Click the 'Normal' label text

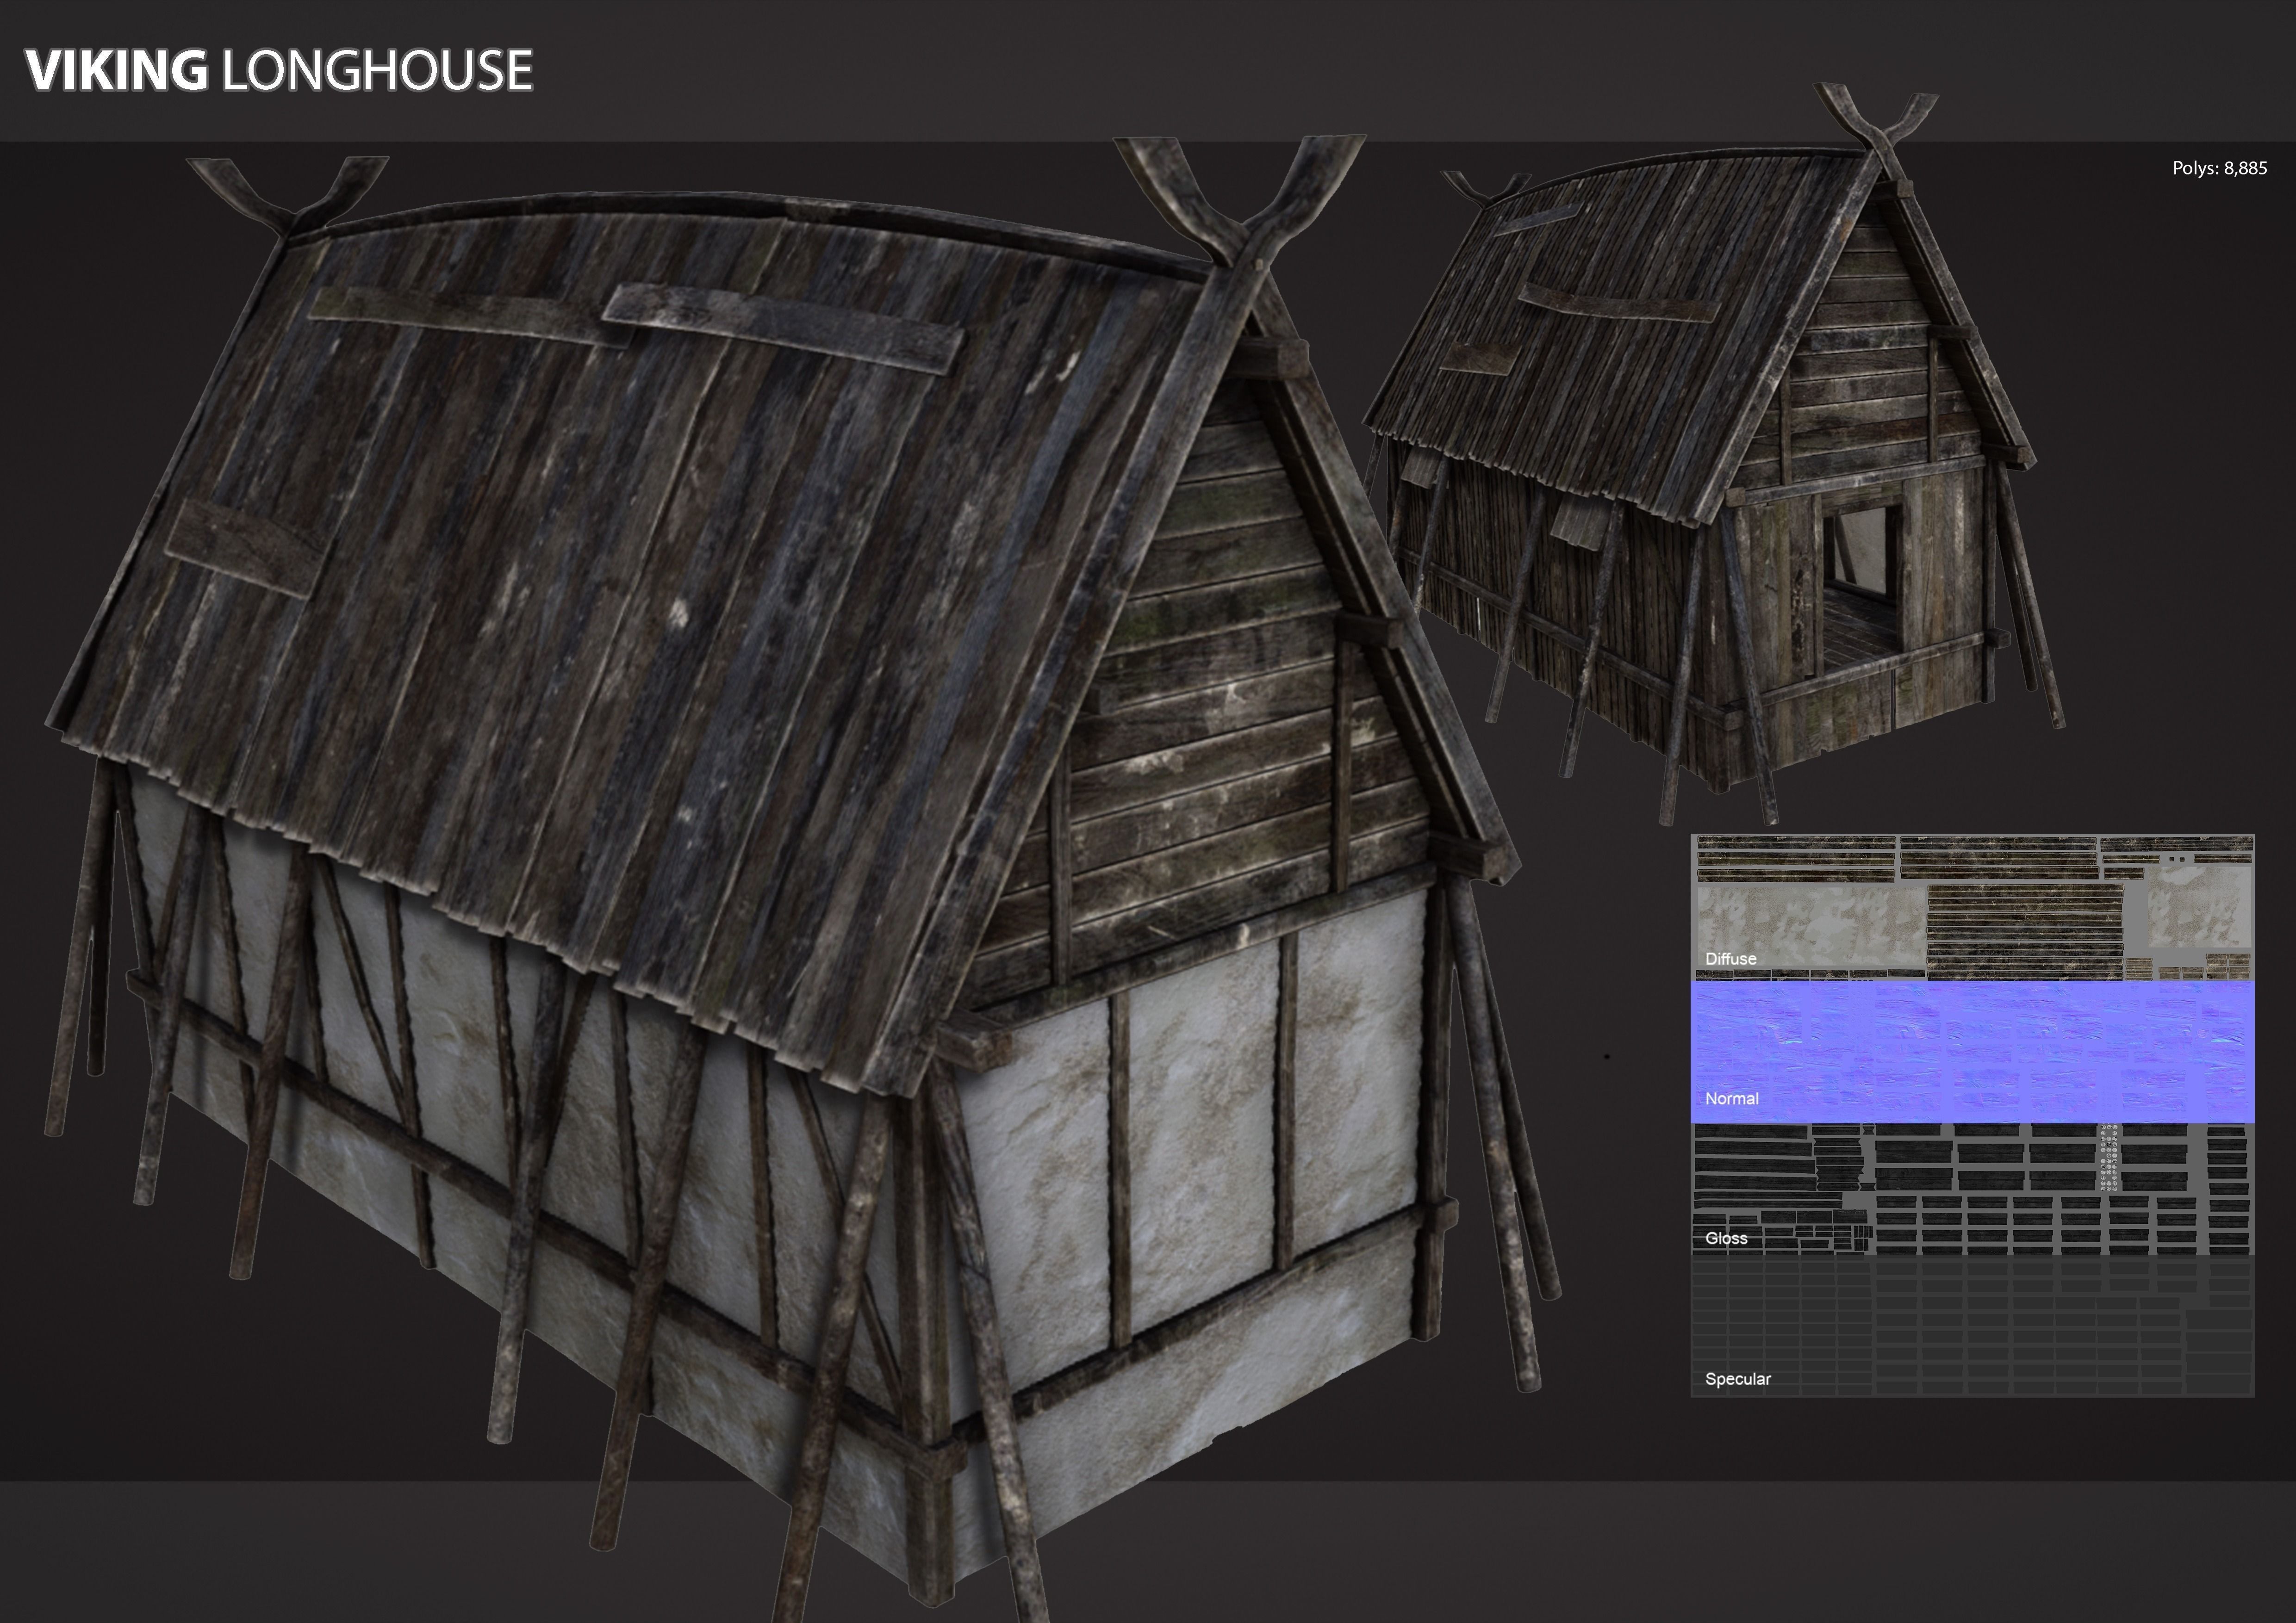[1731, 1098]
